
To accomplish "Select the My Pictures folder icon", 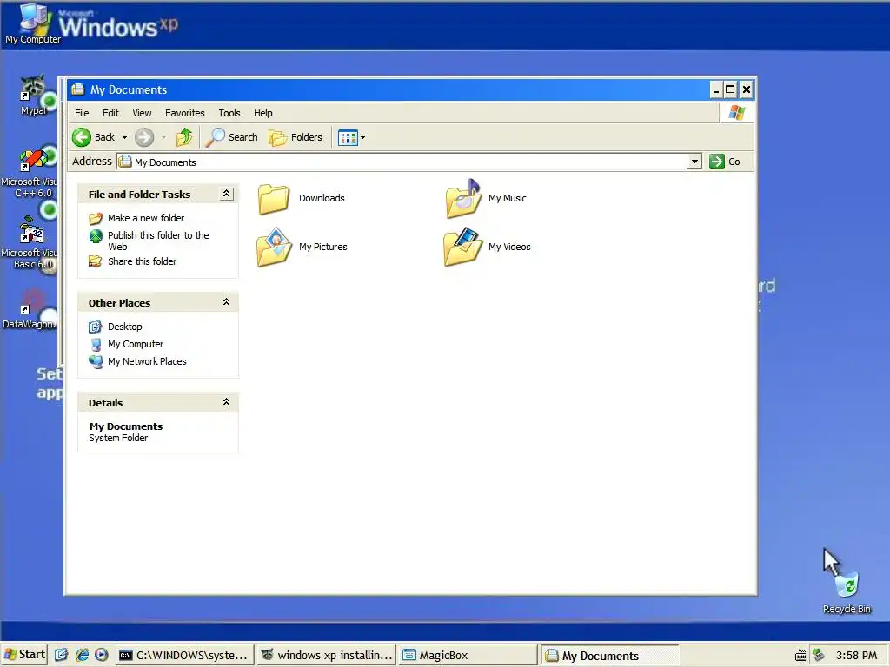I will [x=274, y=247].
